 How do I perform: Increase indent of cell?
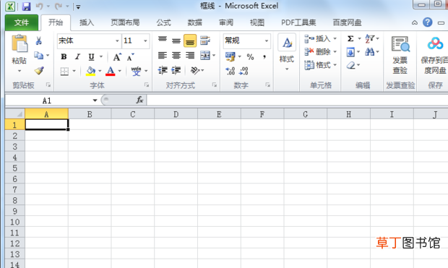[176, 70]
